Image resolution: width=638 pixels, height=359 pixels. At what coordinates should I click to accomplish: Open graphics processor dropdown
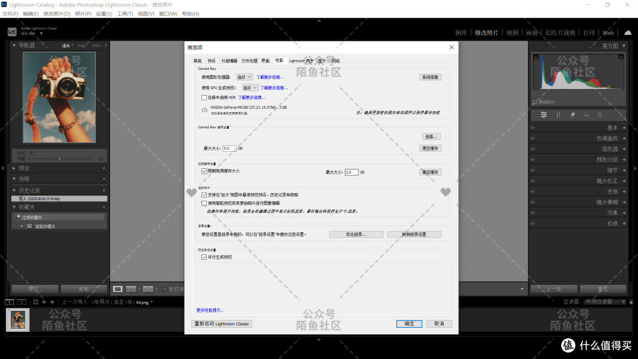(x=245, y=77)
